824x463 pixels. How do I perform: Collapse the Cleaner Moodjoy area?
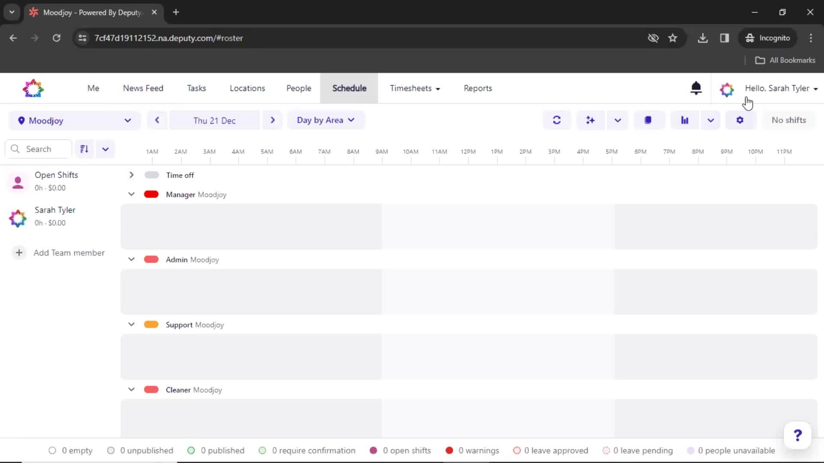131,390
